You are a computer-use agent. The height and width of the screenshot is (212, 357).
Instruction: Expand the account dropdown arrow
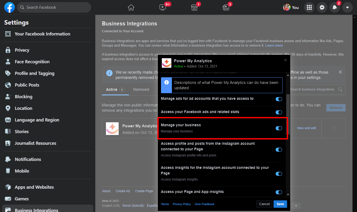tap(347, 7)
